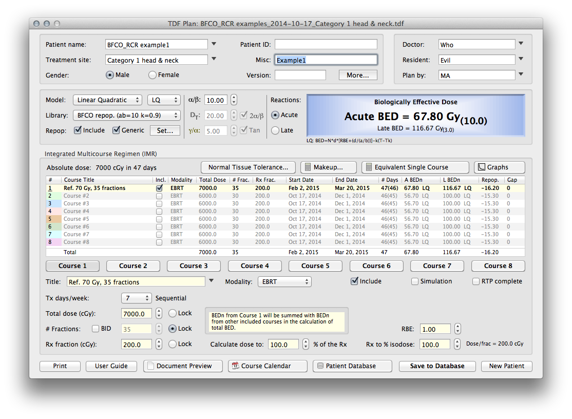Image resolution: width=572 pixels, height=419 pixels.
Task: Open Equivalent Single Course tool
Action: 415,167
